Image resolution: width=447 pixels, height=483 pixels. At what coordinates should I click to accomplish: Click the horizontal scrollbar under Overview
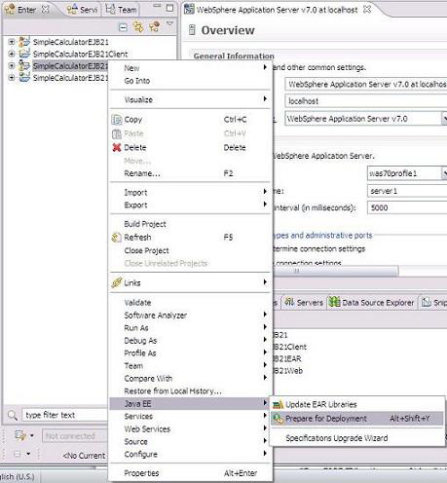point(336,271)
